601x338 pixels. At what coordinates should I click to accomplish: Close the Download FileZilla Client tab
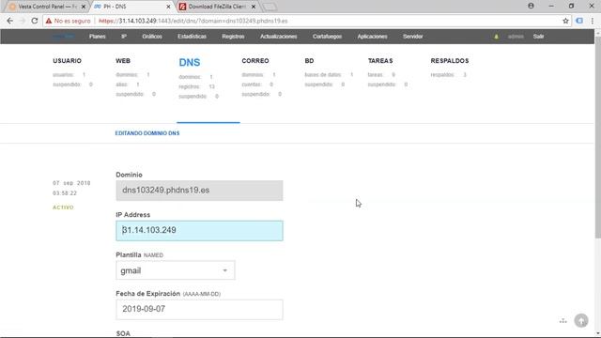coord(254,7)
